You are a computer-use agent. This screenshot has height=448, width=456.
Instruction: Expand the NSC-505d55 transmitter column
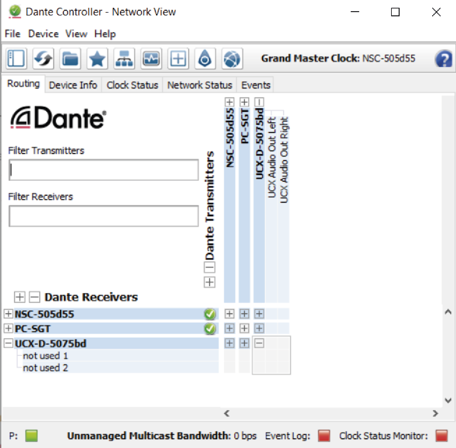(229, 102)
